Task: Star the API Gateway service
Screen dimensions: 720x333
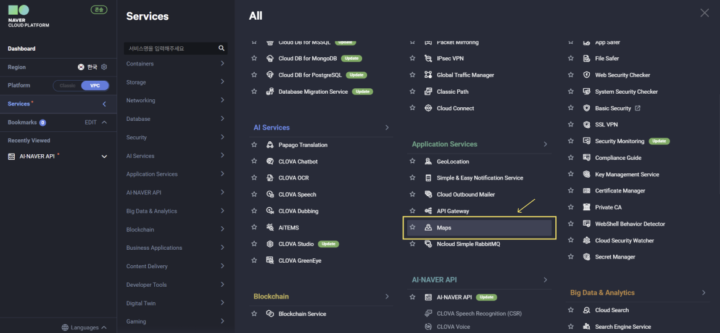Action: tap(412, 211)
